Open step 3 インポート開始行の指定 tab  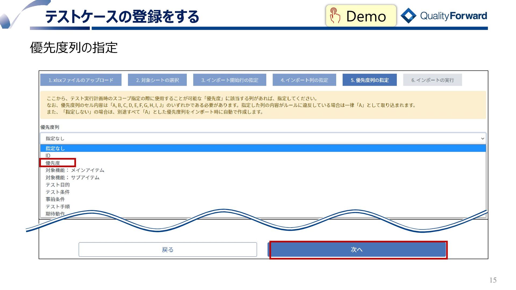coord(230,80)
